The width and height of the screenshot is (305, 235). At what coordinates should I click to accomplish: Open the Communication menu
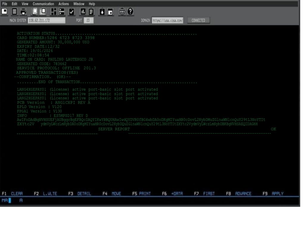pyautogui.click(x=43, y=4)
